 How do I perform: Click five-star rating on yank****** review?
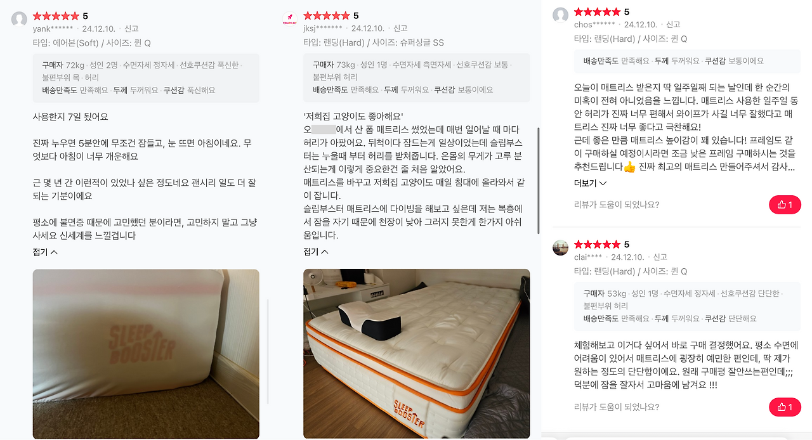56,16
